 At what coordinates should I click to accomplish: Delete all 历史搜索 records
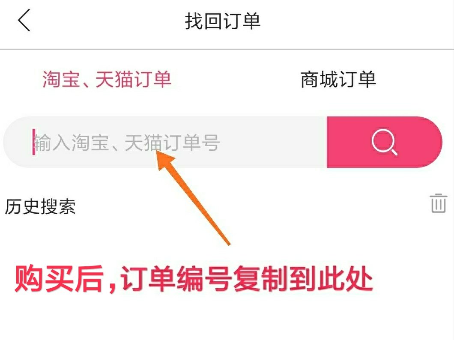[x=438, y=203]
